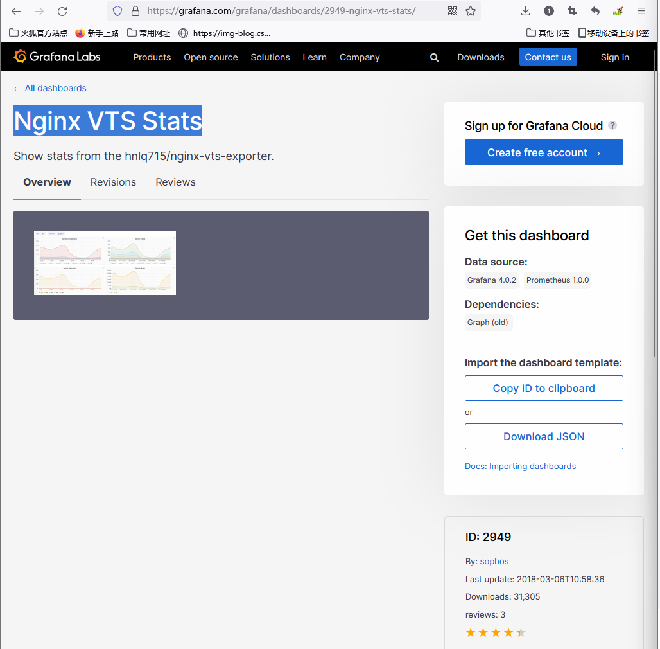This screenshot has height=649, width=660.
Task: Open the Learn navigation menu
Action: (x=315, y=57)
